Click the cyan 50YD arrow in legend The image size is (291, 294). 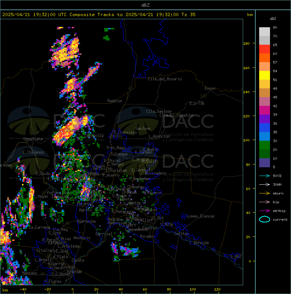(x=264, y=176)
